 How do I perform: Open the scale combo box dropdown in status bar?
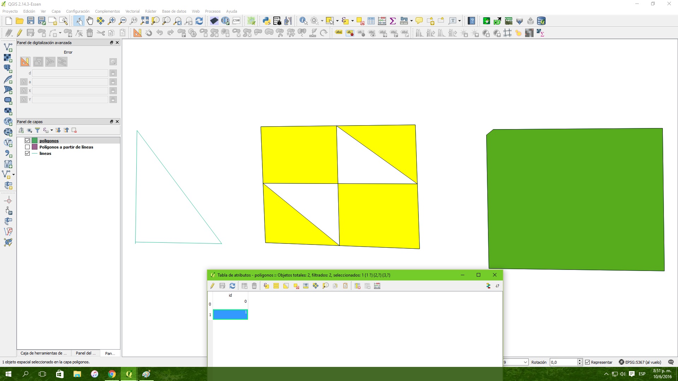coord(525,362)
